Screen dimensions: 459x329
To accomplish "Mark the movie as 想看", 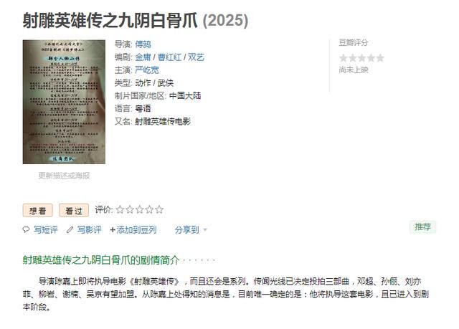I will click(x=37, y=210).
